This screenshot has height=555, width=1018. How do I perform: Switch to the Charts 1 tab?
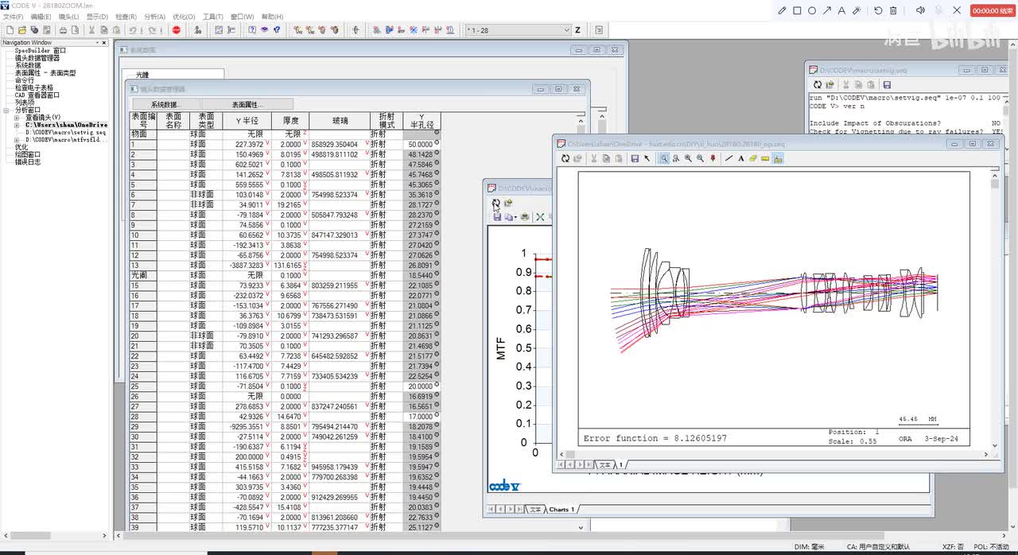point(561,510)
